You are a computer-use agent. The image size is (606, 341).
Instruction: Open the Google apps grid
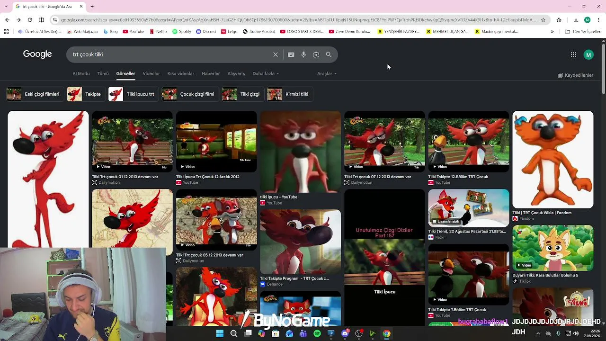[x=573, y=55]
